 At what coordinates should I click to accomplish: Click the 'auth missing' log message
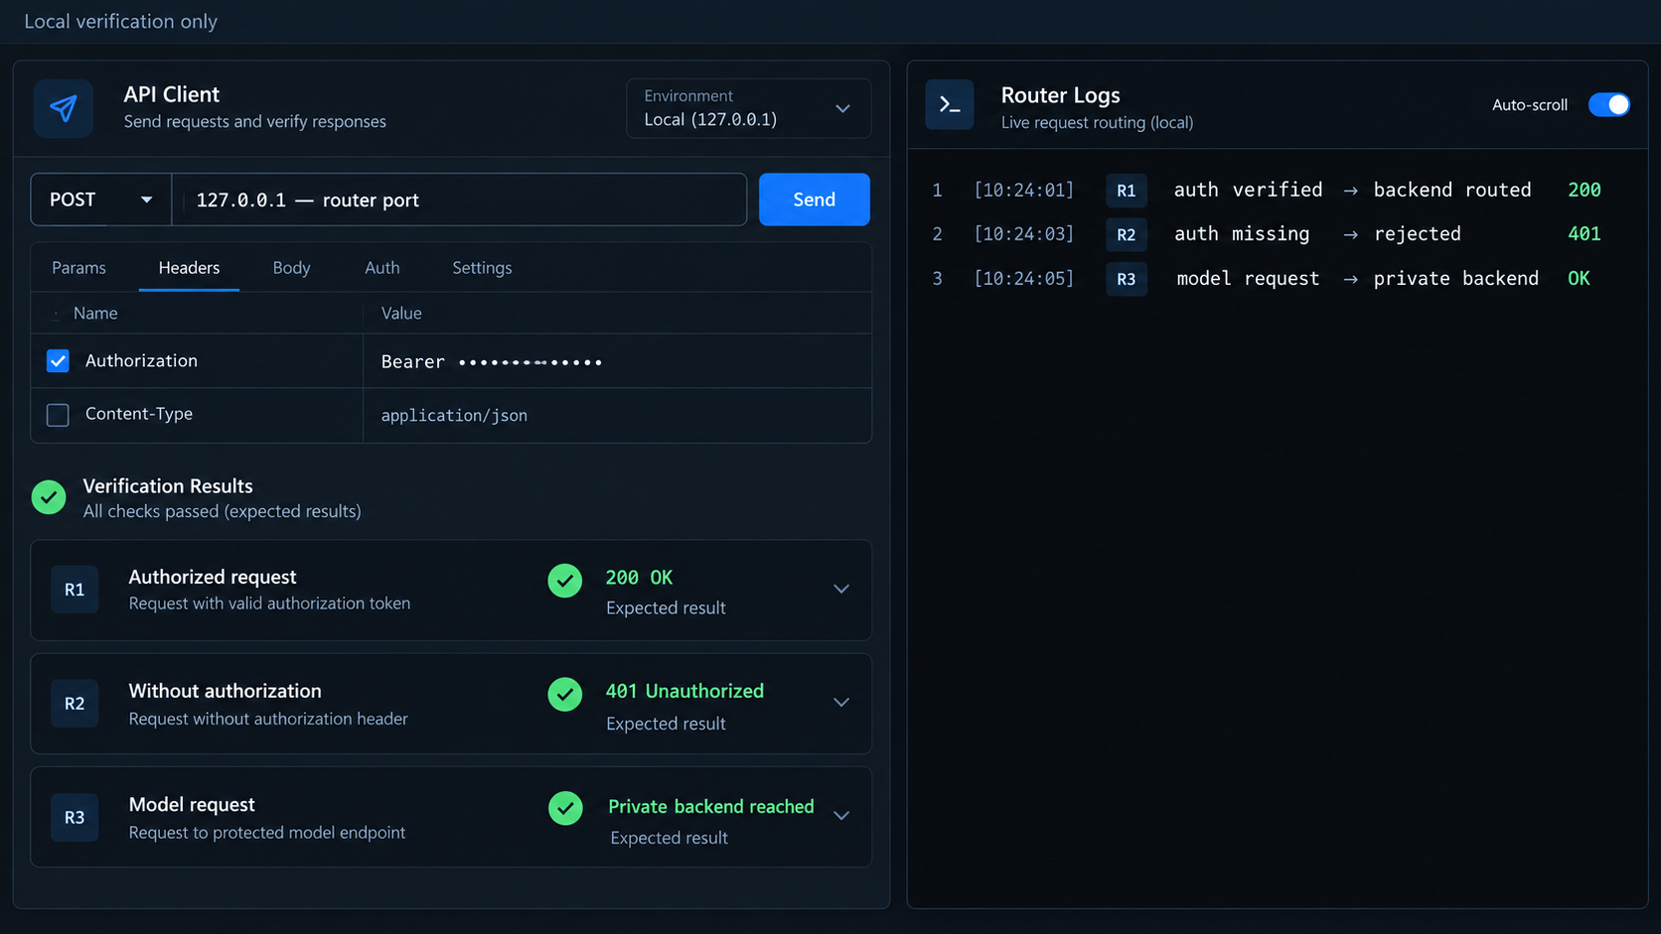pyautogui.click(x=1242, y=234)
